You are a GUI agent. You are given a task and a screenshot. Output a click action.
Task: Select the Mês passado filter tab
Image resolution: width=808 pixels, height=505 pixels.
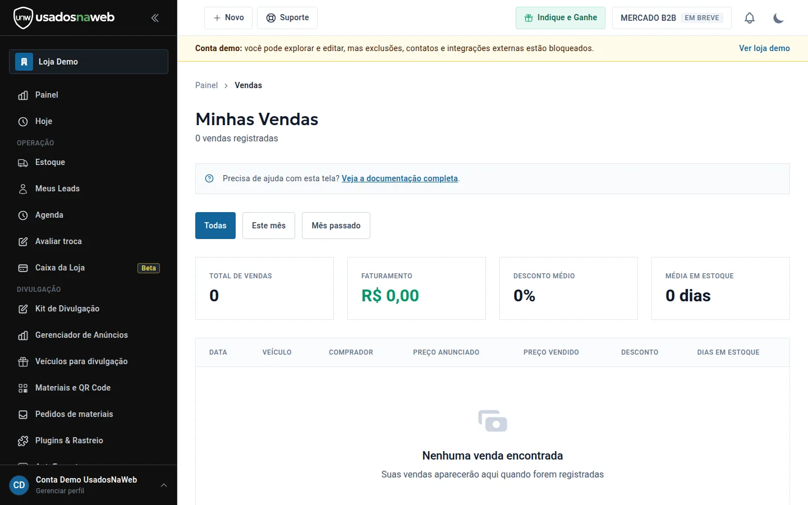coord(336,226)
